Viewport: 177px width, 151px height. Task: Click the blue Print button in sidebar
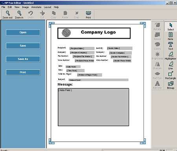(23, 73)
